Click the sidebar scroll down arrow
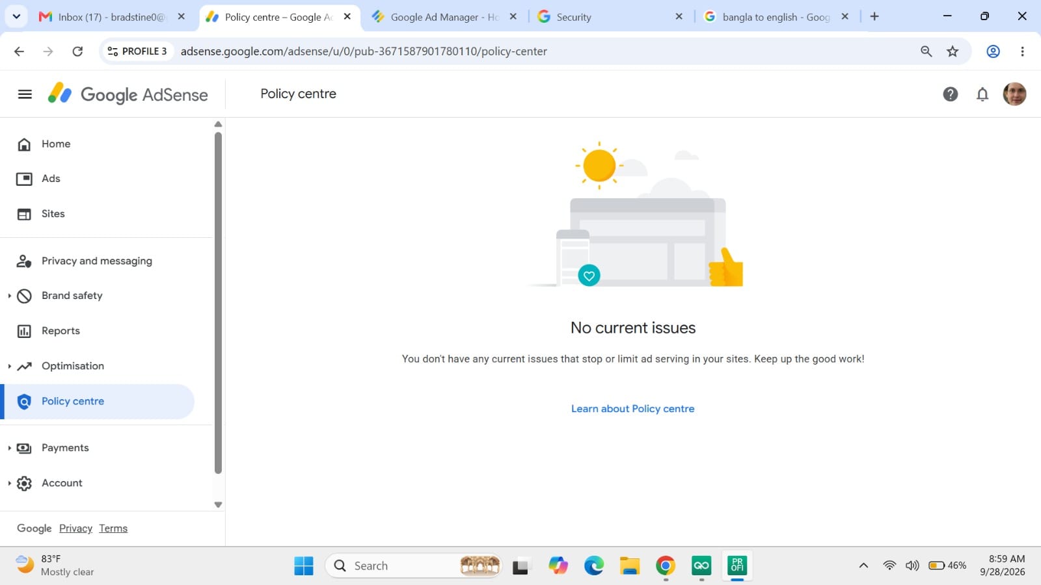This screenshot has width=1041, height=585. coord(218,504)
